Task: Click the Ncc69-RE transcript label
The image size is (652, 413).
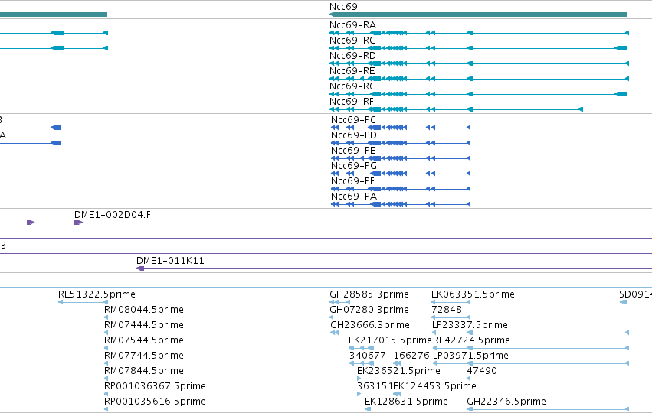Action: click(352, 71)
